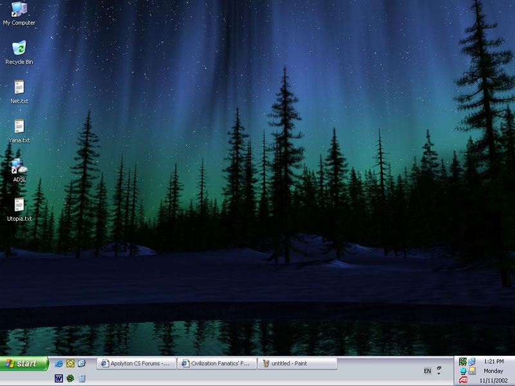
Task: Open the Start menu
Action: (x=24, y=363)
